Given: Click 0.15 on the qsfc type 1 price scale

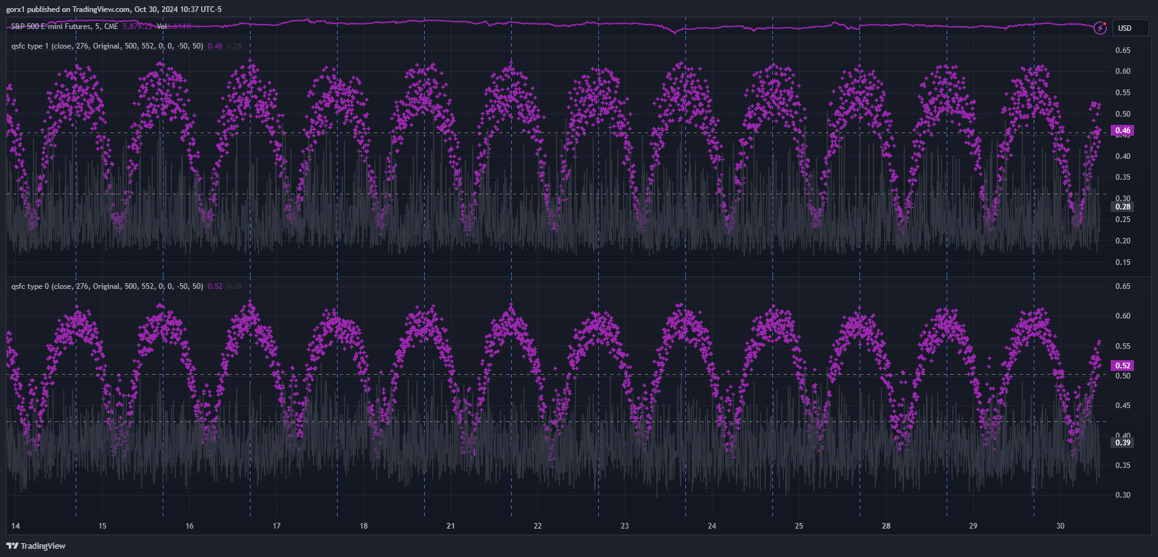Looking at the screenshot, I should click(1123, 262).
